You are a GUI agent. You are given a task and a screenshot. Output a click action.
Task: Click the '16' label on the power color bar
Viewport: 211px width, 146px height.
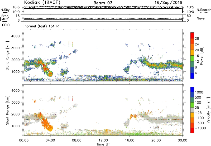[197, 56]
